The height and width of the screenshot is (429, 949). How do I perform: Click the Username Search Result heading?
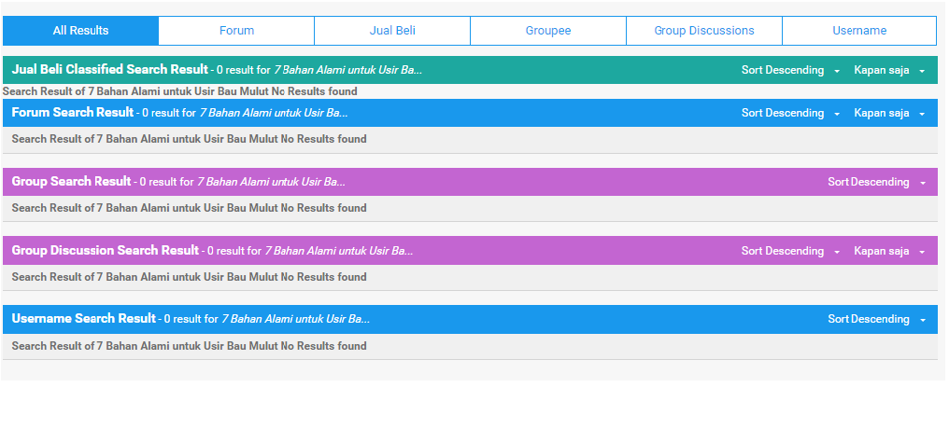[83, 318]
